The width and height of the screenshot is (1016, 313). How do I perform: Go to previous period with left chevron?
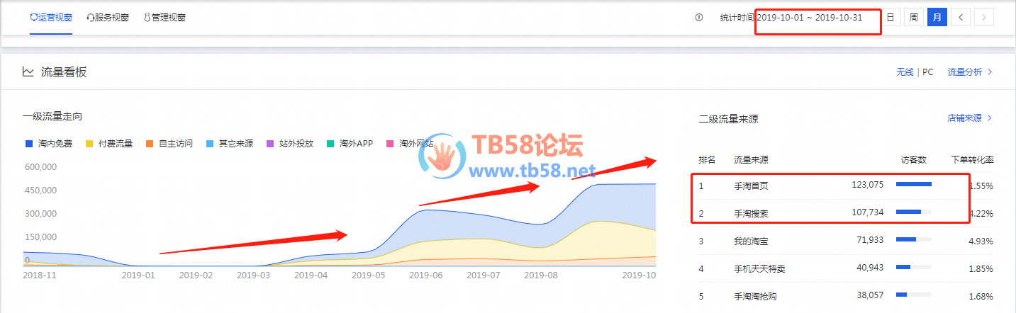pyautogui.click(x=961, y=18)
